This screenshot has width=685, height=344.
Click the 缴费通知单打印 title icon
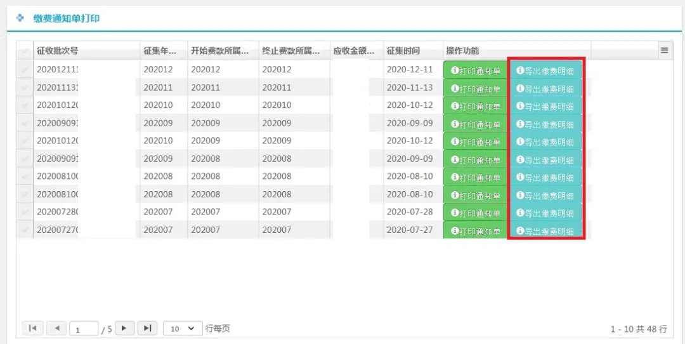click(20, 18)
